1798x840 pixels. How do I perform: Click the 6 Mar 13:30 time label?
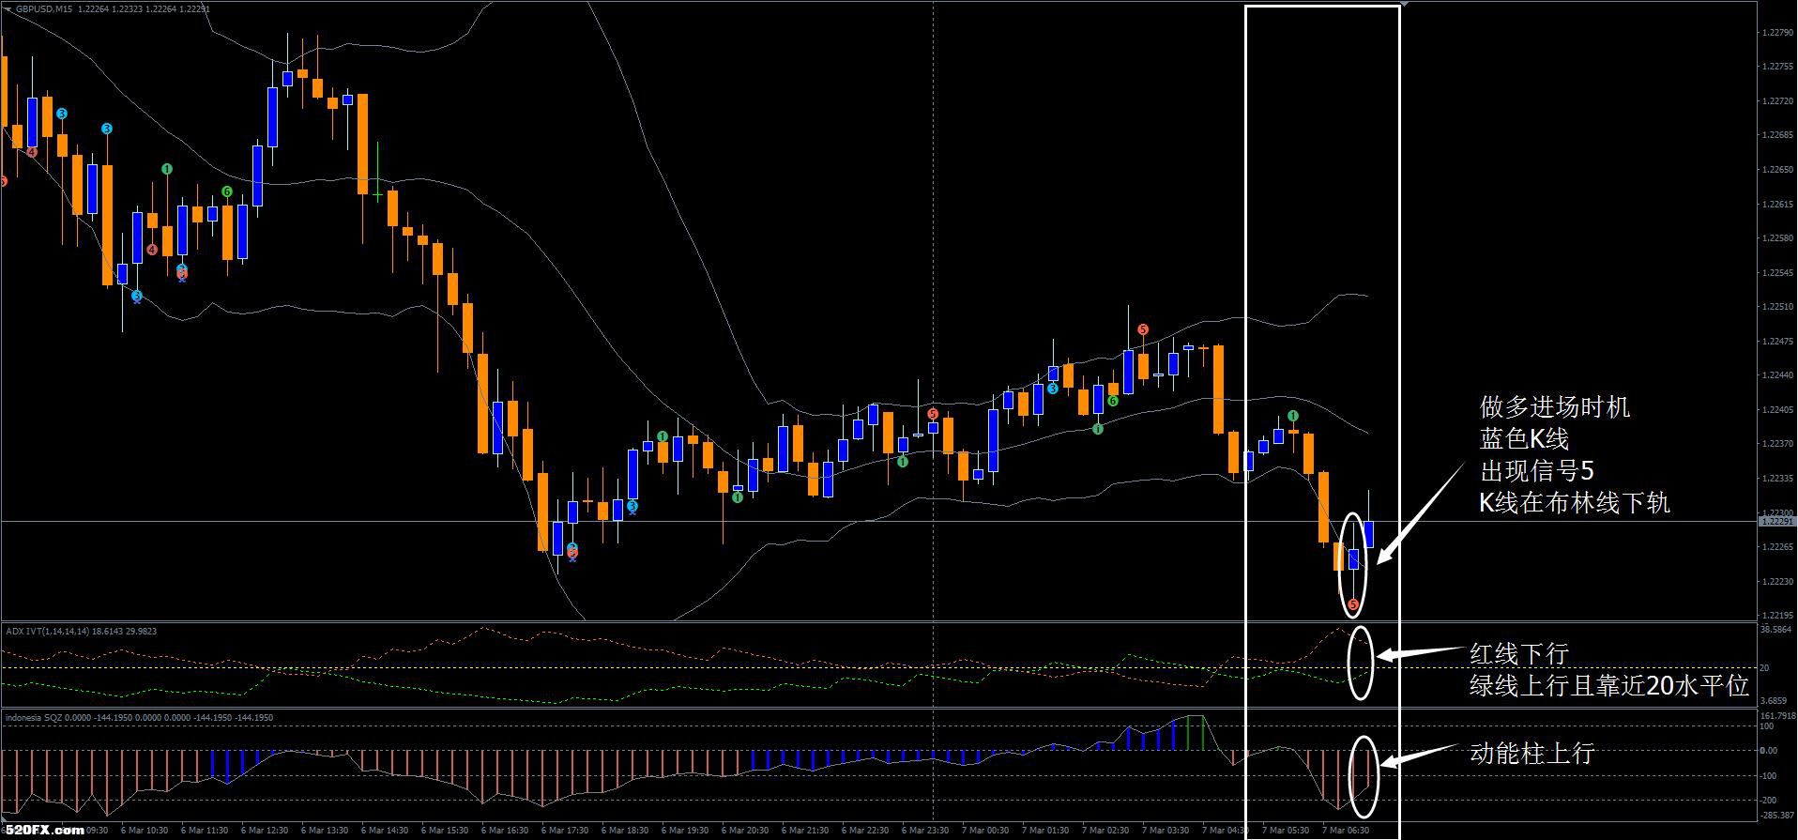(x=325, y=831)
